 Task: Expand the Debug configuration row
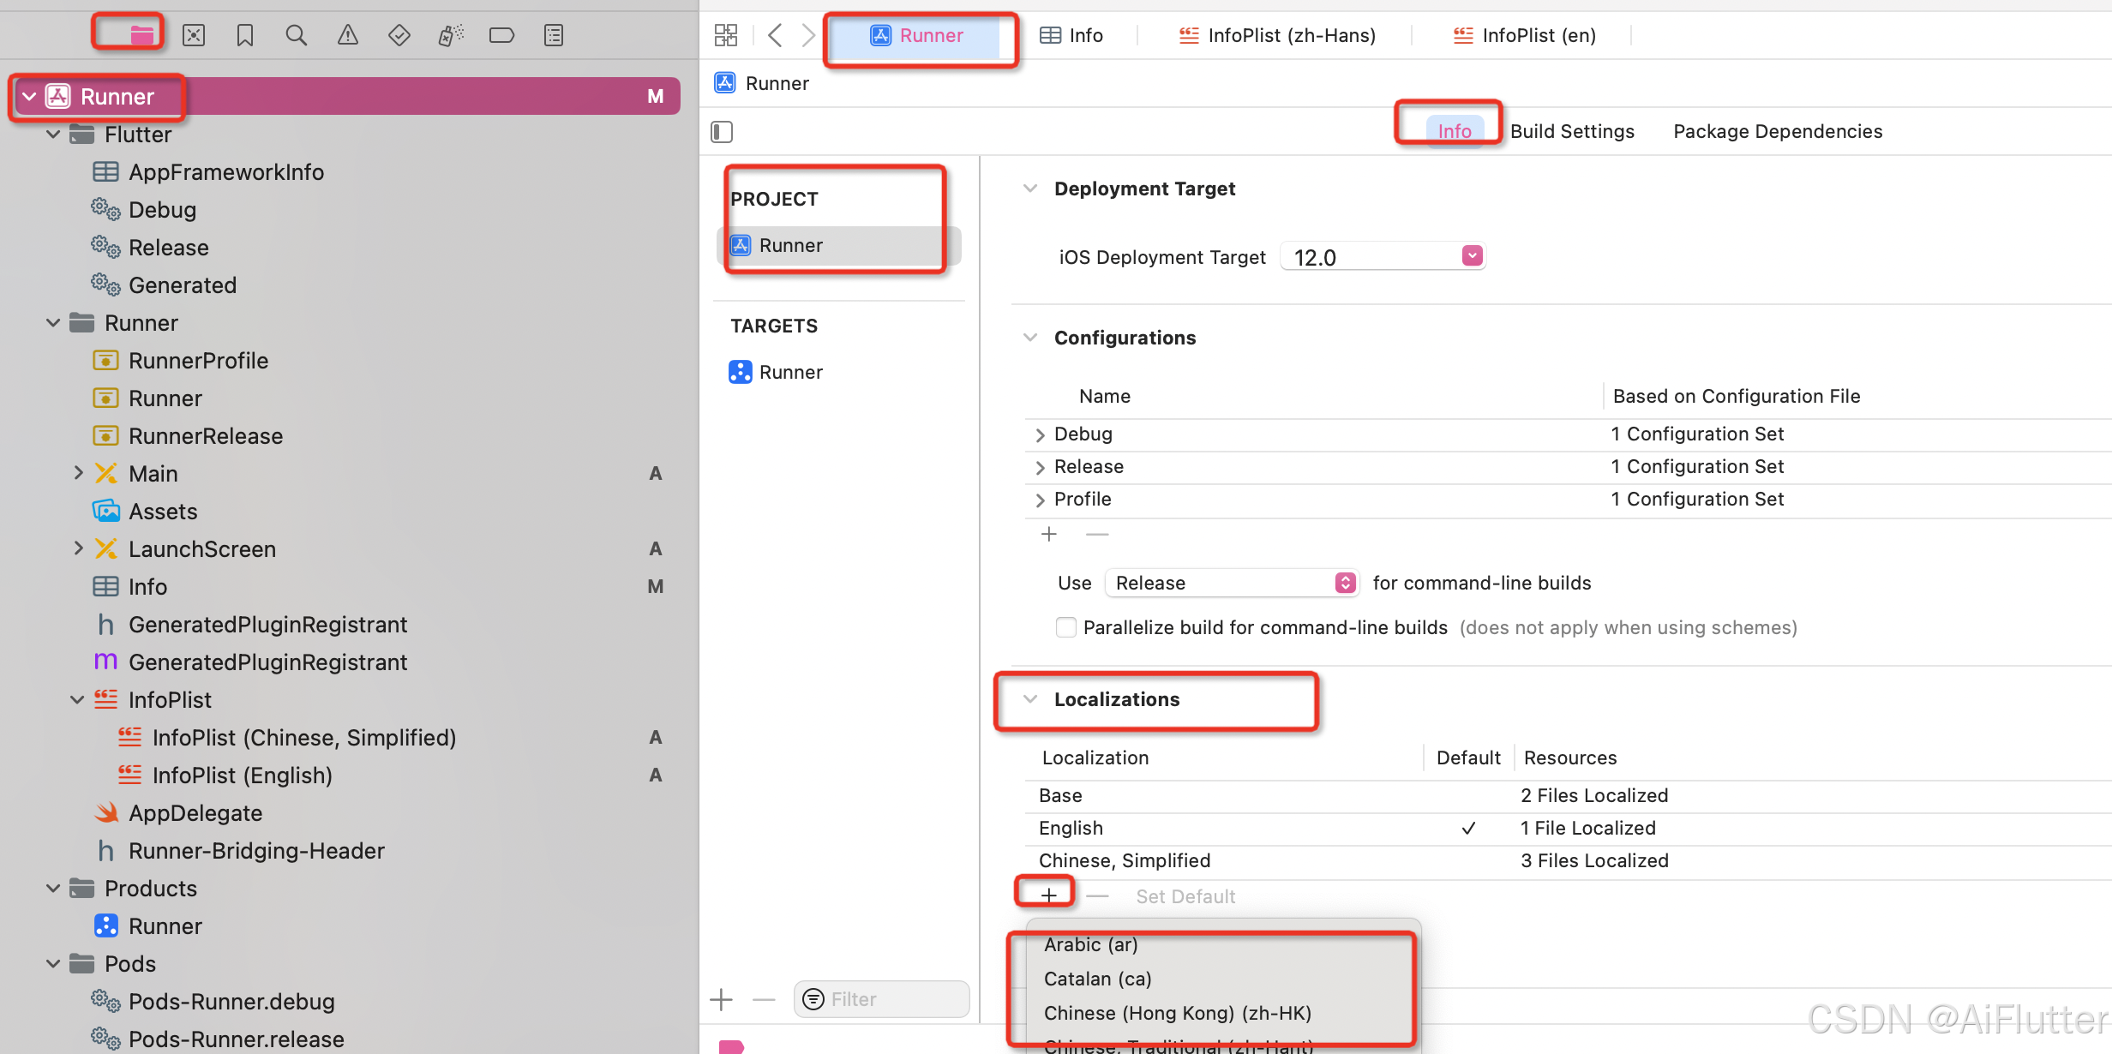(x=1040, y=434)
